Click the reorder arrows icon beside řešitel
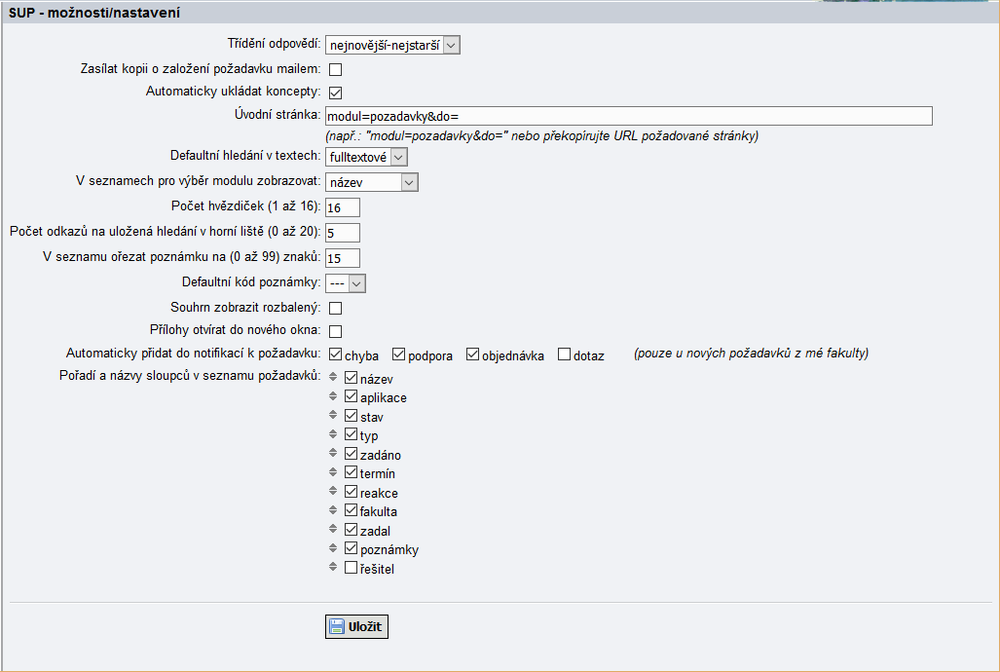The image size is (1000, 672). (333, 568)
